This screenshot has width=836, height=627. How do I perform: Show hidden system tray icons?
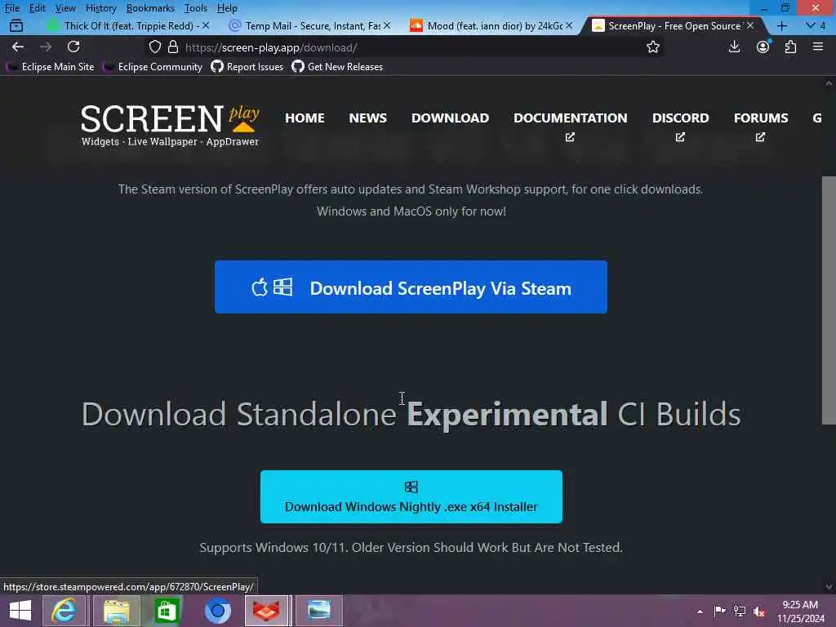coord(700,611)
